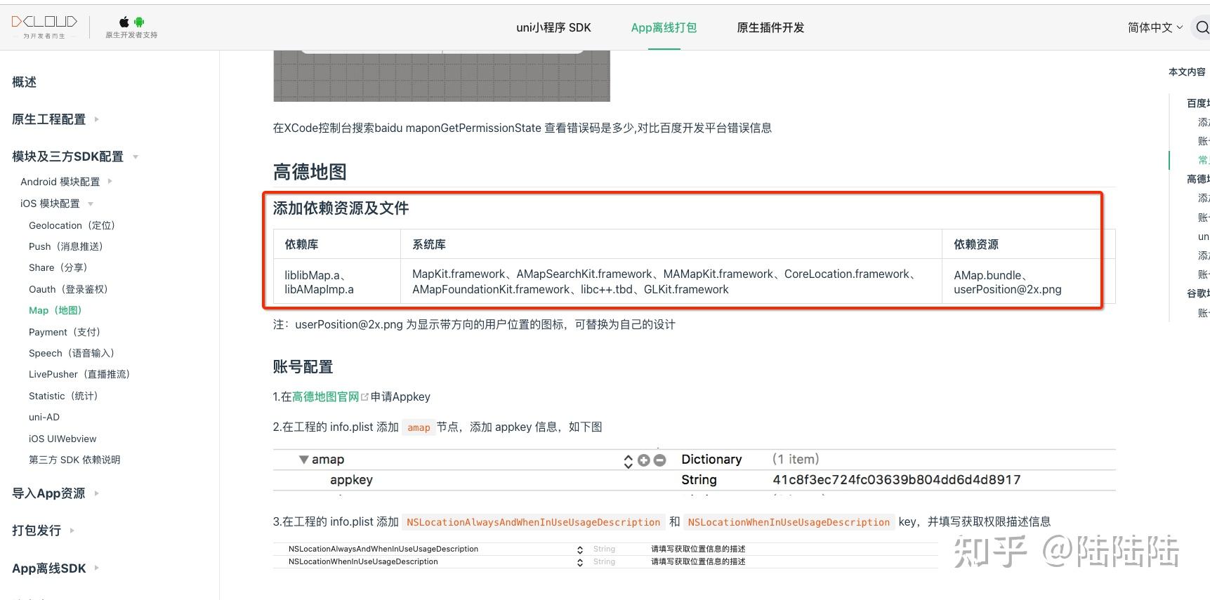1210x600 pixels.
Task: Click the 本文内容 outline title
Action: pyautogui.click(x=1187, y=72)
